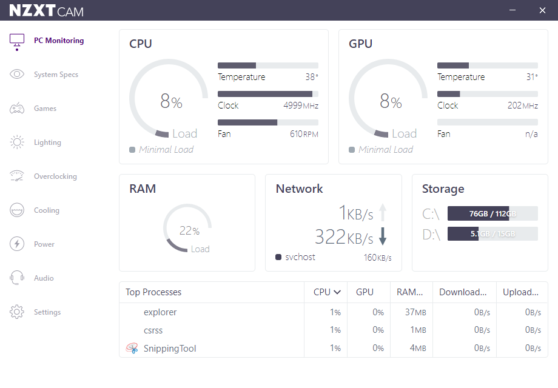Click the 1KB/s upload speed value
558x388 pixels.
point(355,213)
